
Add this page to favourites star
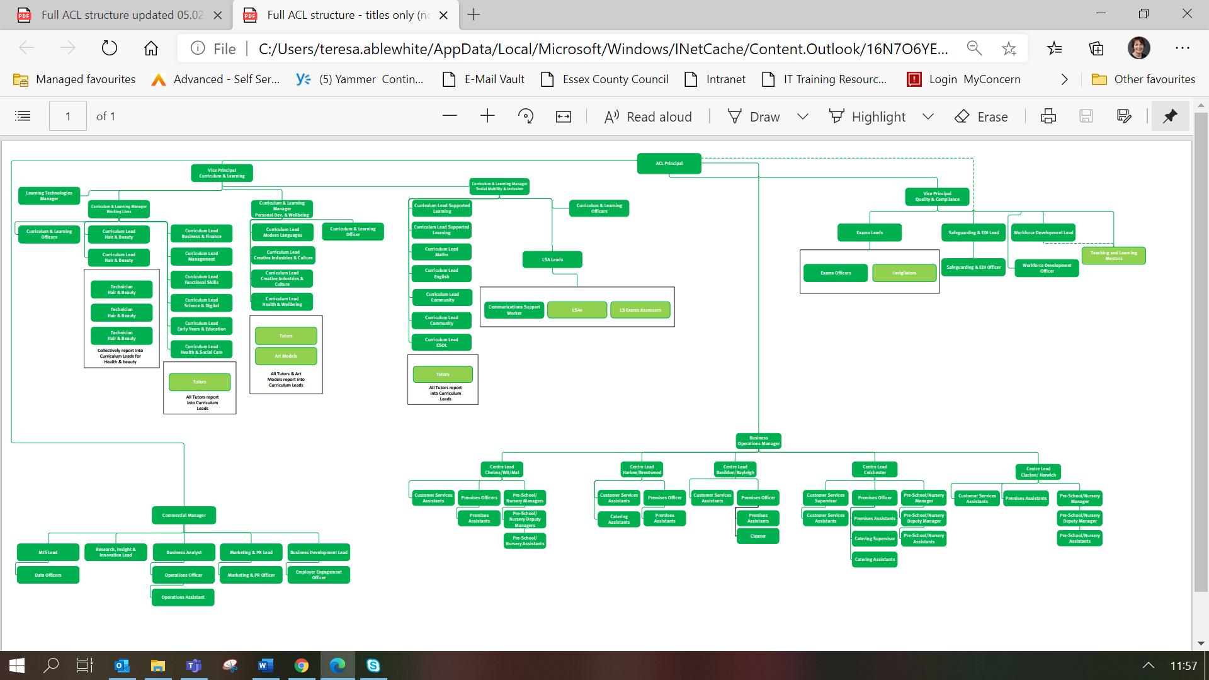(1009, 48)
